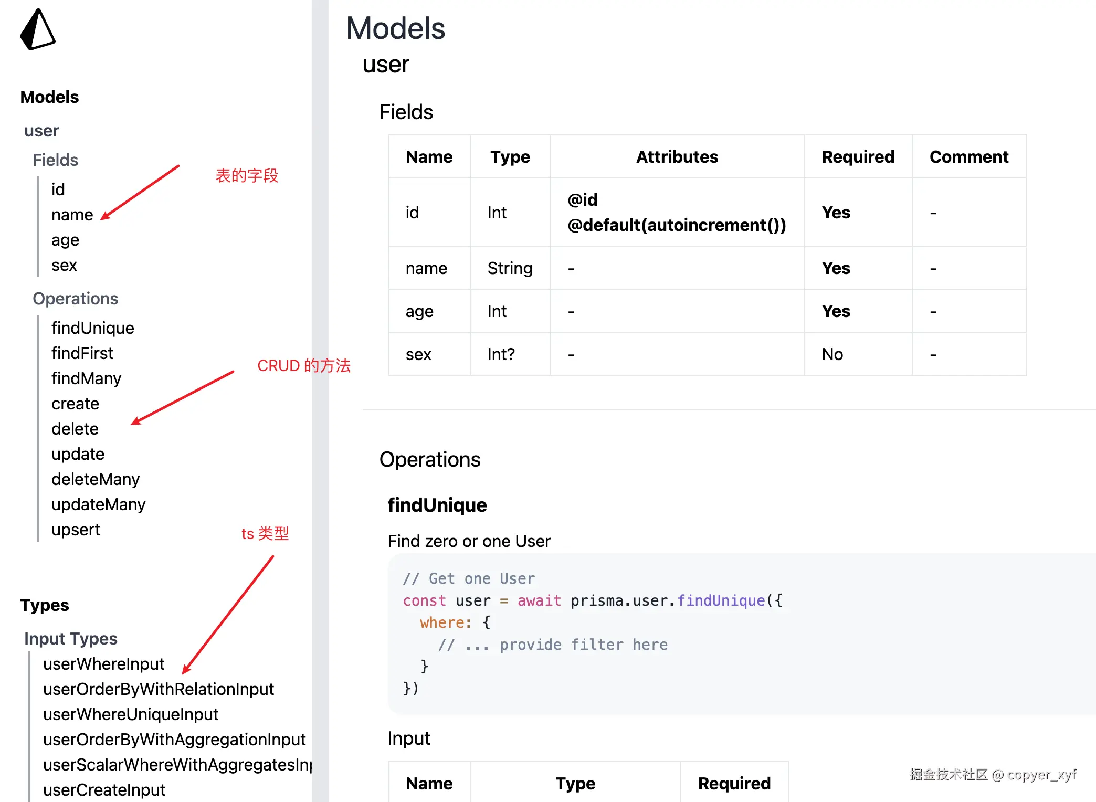The width and height of the screenshot is (1096, 802).
Task: Expand Operations section in sidebar
Action: pos(75,299)
